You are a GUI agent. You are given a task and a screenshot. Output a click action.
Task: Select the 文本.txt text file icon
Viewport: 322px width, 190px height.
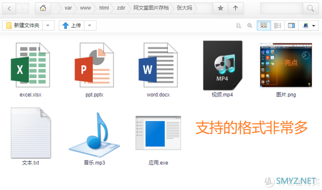click(x=31, y=133)
